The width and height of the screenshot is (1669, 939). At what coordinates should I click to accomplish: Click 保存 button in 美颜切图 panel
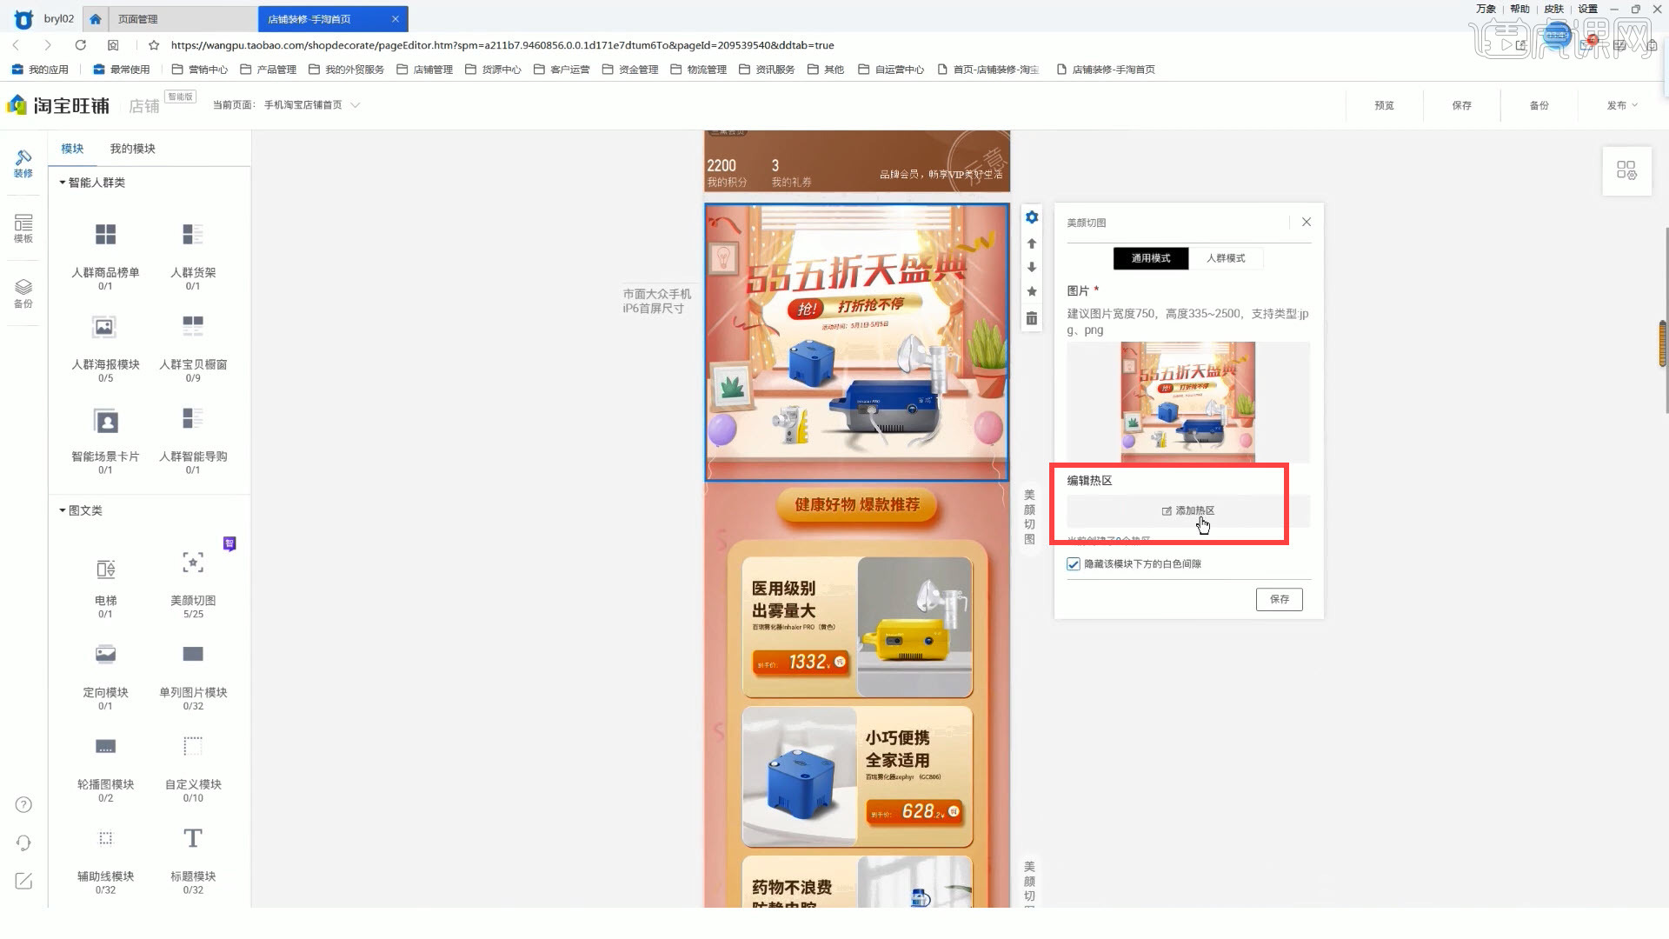1279,599
